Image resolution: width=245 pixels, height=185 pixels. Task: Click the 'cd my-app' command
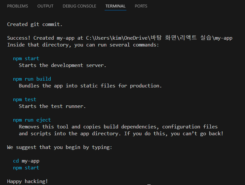26,161
